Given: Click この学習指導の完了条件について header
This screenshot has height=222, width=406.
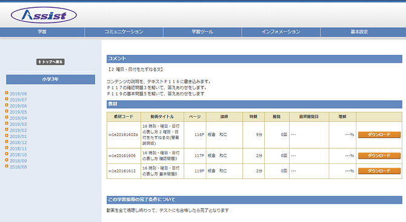Looking at the screenshot, I should coord(255,200).
